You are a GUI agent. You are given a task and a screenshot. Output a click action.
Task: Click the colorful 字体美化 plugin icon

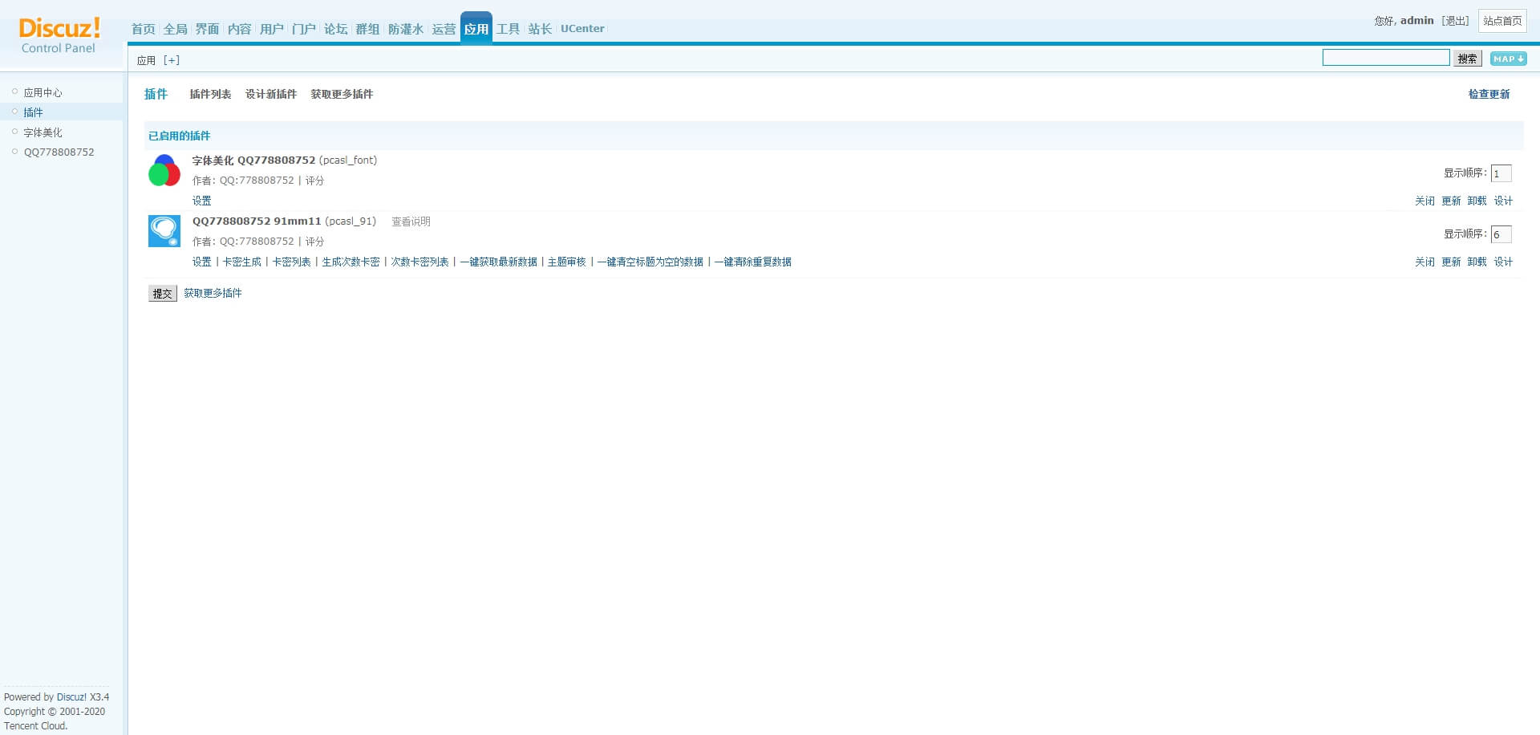(164, 171)
